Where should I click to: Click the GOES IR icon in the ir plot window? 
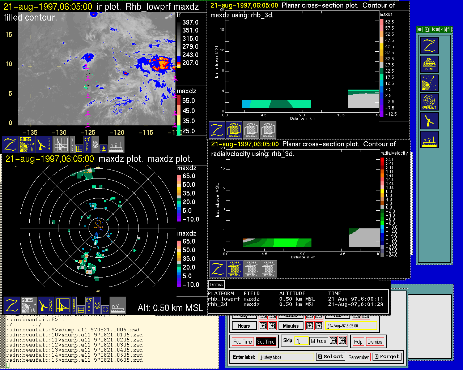tap(27, 145)
